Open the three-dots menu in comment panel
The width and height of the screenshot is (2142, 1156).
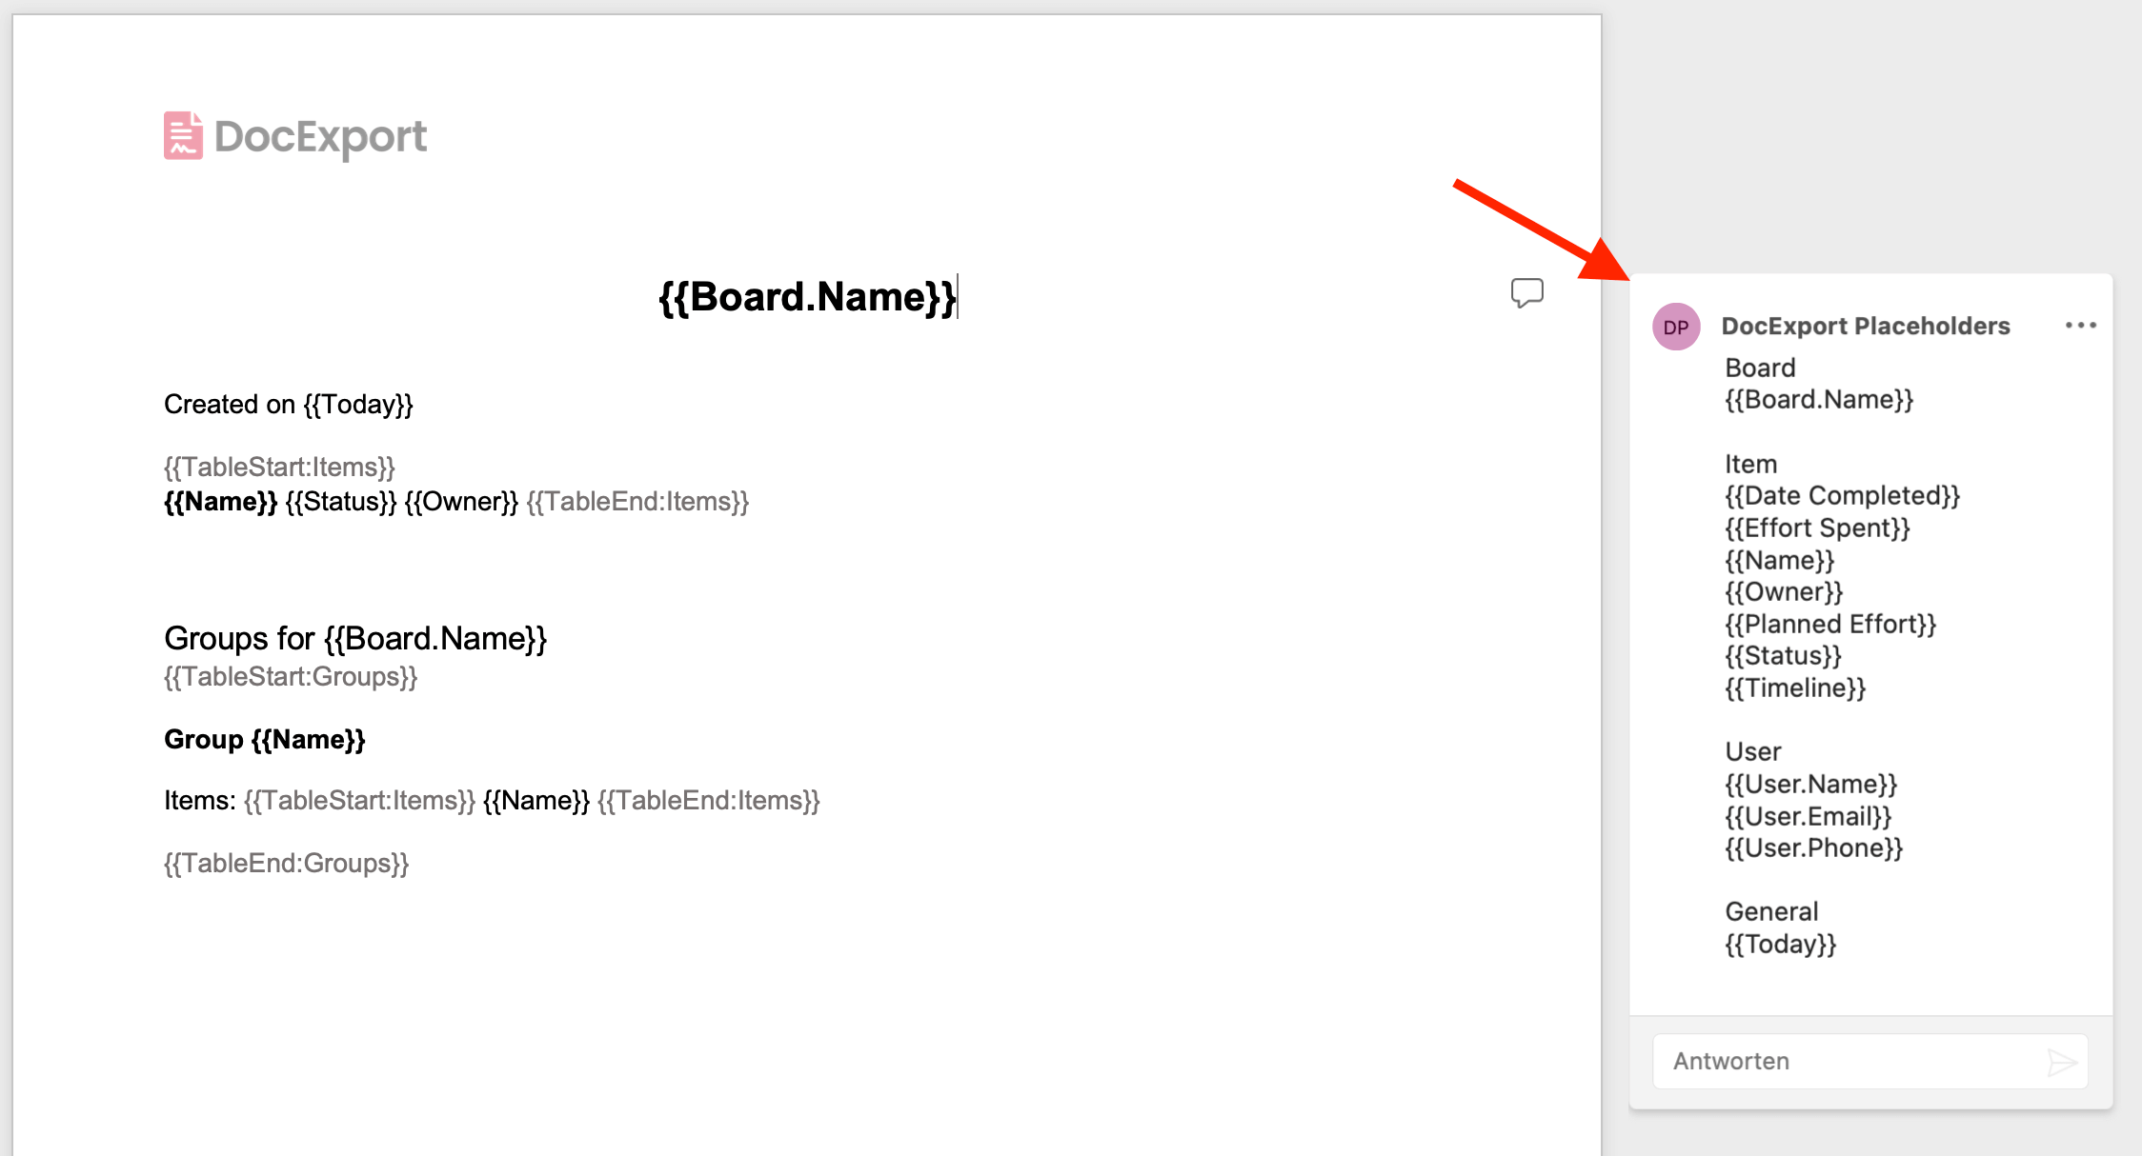[x=2080, y=326]
